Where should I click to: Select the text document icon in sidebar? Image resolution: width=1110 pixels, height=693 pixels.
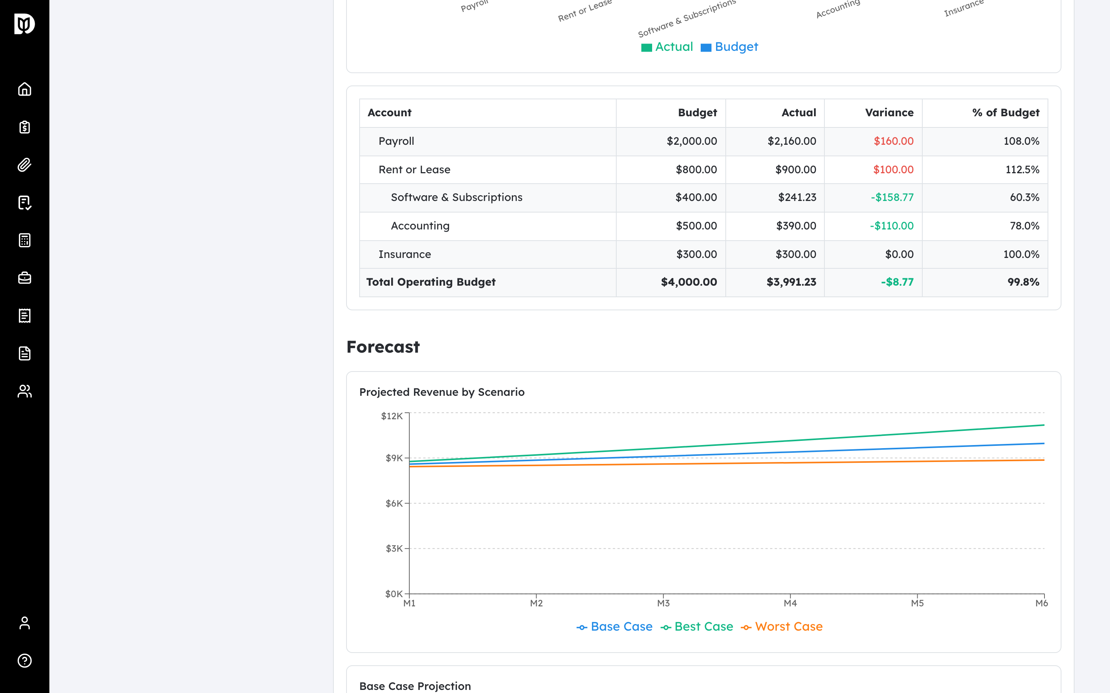[x=24, y=353]
